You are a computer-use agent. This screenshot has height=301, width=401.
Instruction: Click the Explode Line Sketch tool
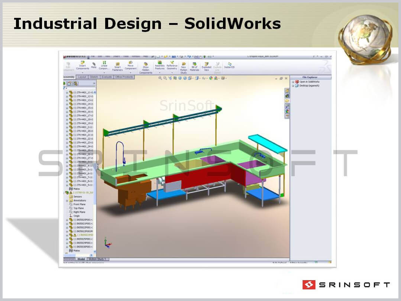point(217,68)
